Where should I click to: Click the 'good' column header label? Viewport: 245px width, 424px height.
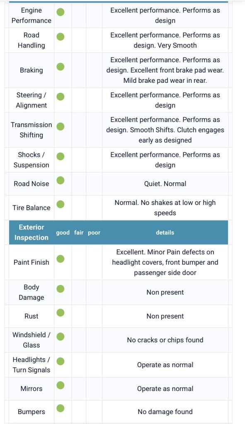point(63,233)
